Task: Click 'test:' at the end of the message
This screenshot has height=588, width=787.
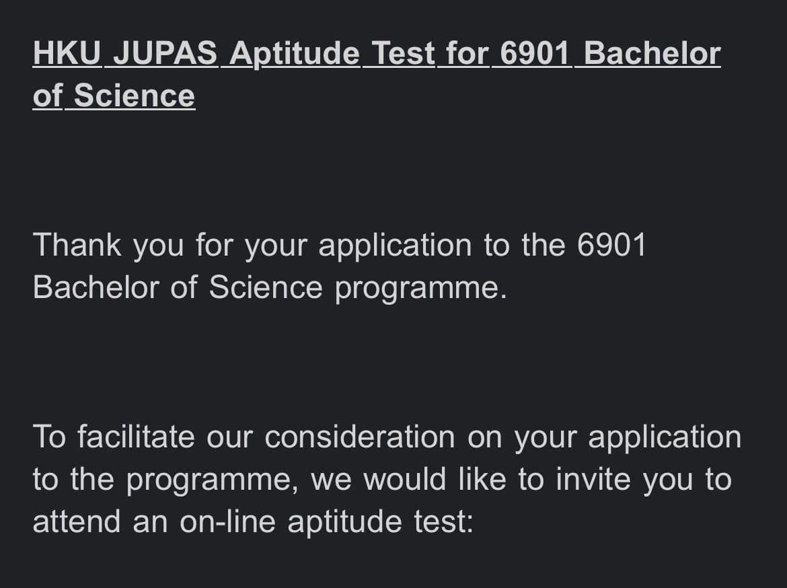Action: (444, 521)
